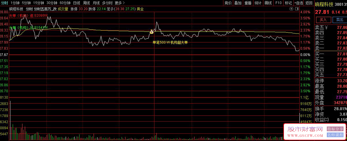Open the 画线 drawing tool

coord(268,3)
